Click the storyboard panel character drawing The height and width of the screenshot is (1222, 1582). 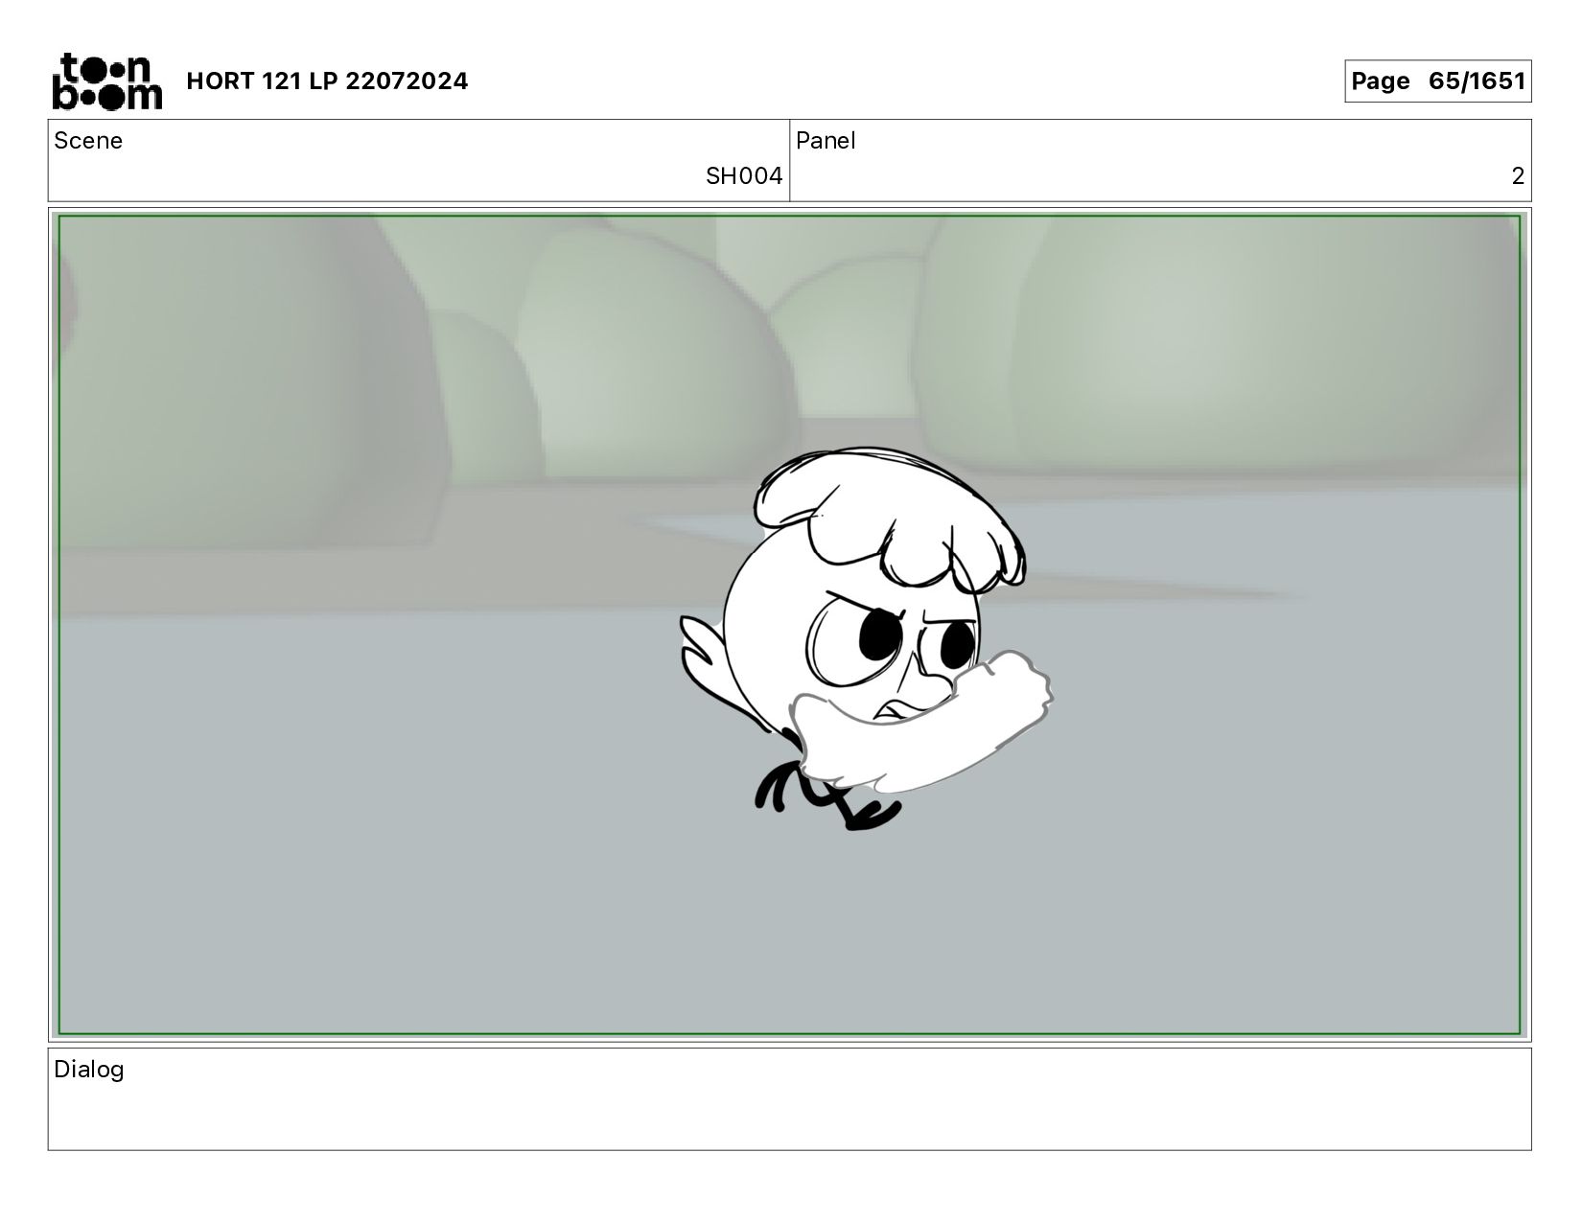click(866, 637)
